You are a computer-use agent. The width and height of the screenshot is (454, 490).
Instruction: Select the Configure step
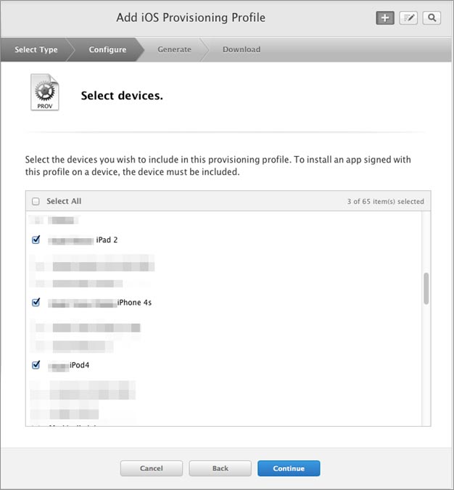(107, 49)
